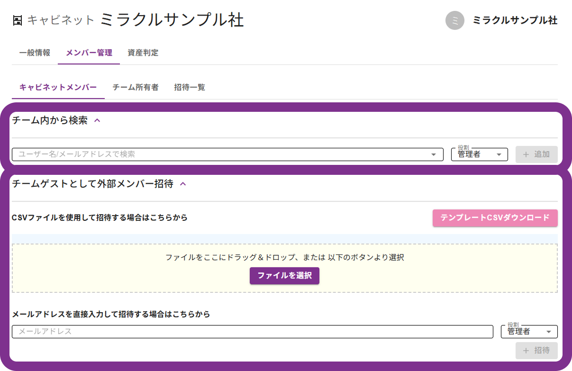Open the 資産判定 tab
This screenshot has height=371, width=572.
point(143,53)
